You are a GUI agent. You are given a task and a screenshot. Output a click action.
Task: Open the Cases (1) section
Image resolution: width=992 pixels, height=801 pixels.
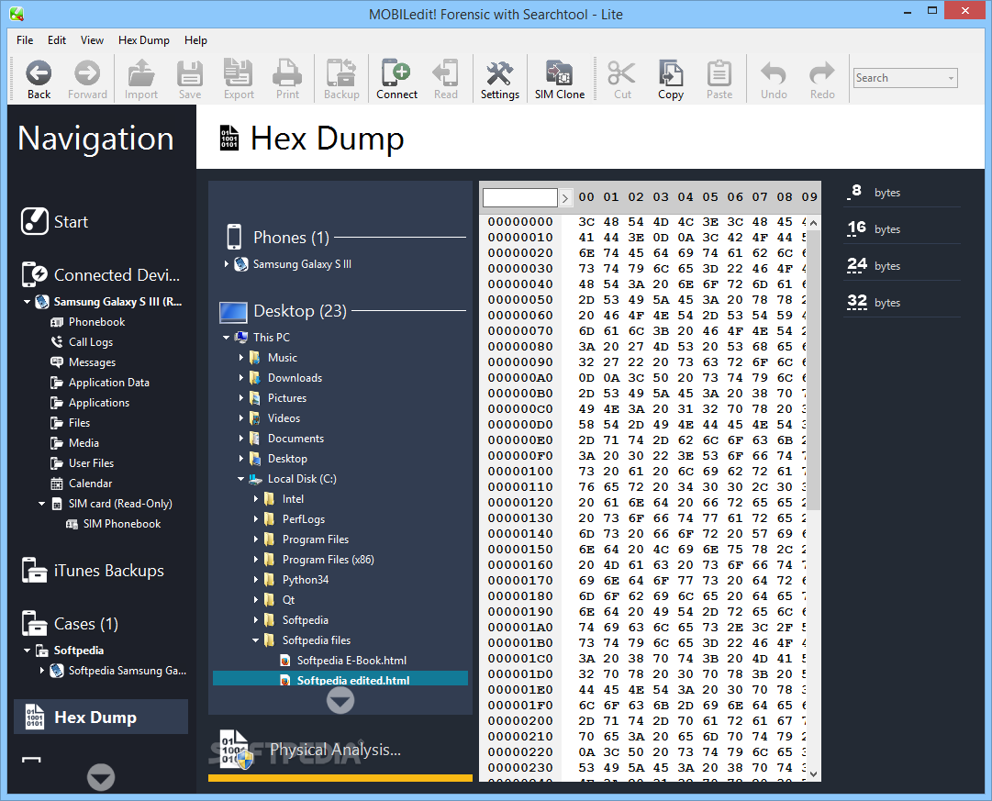tap(70, 623)
